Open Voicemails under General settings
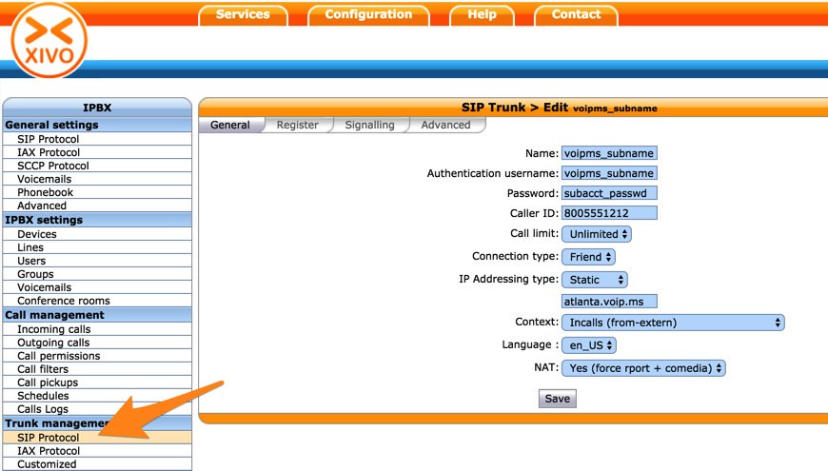 [x=97, y=179]
